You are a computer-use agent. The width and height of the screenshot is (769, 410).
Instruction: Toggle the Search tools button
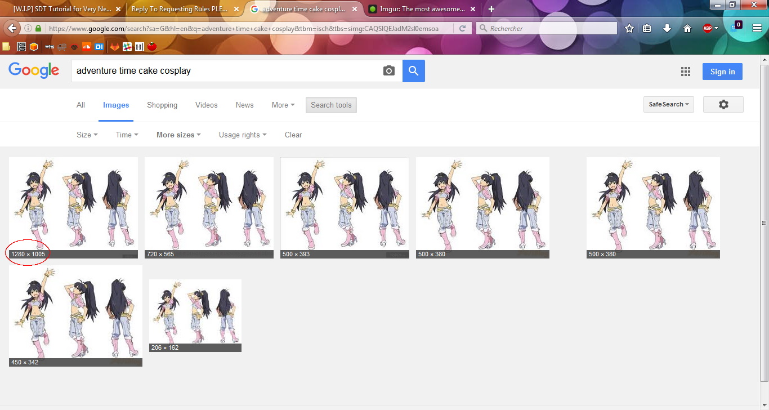click(x=331, y=105)
